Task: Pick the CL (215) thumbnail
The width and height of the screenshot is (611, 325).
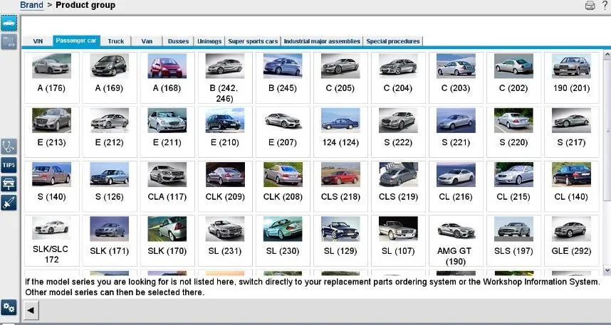Action: coord(513,174)
